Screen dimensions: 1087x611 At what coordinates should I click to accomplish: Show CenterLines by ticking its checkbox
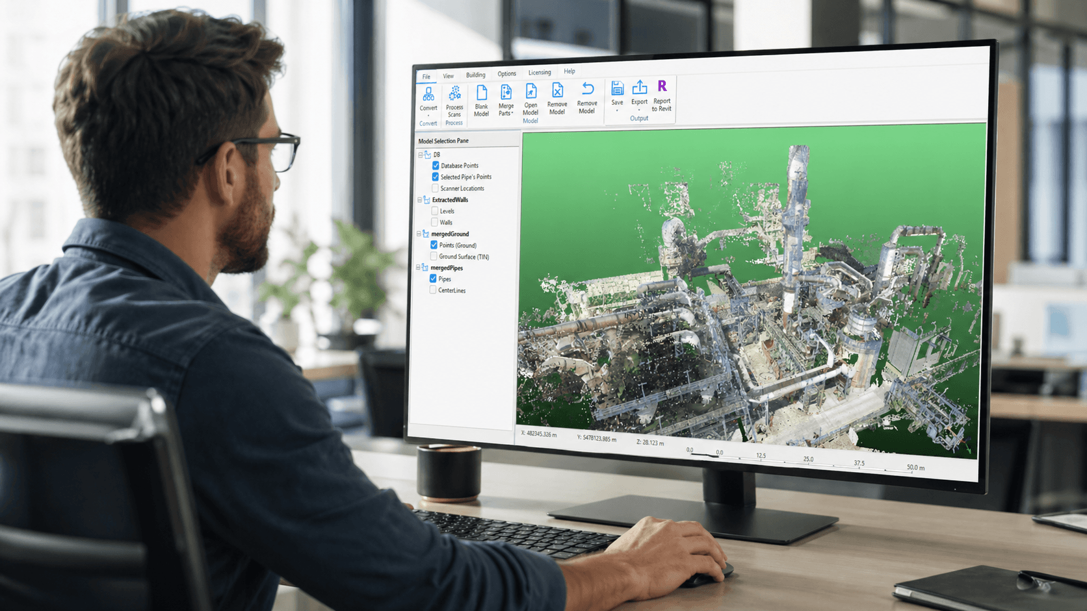(x=433, y=290)
